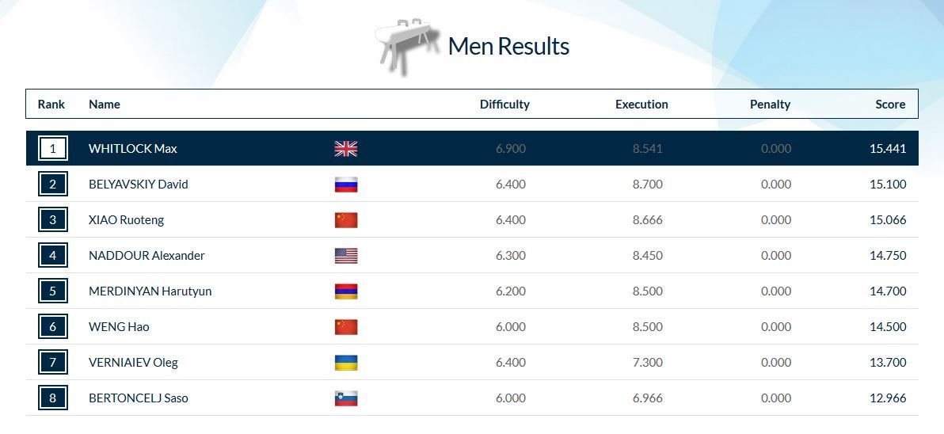Click the Armenian flag beside Merdinyan
Screen dimensions: 944x434
coord(346,291)
